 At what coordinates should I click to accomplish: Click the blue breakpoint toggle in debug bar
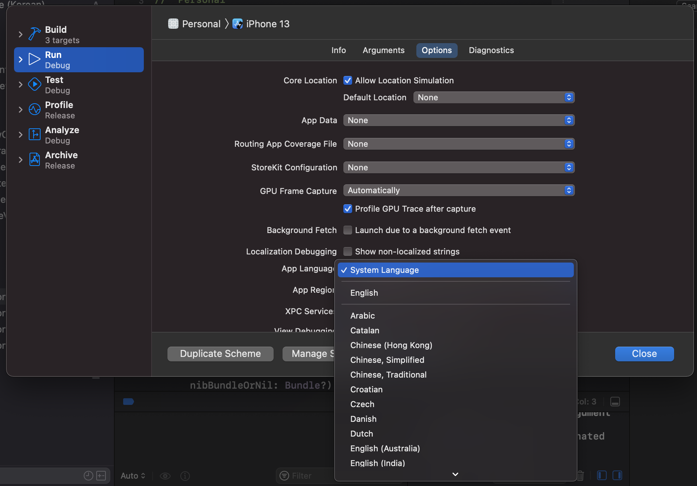click(x=128, y=402)
